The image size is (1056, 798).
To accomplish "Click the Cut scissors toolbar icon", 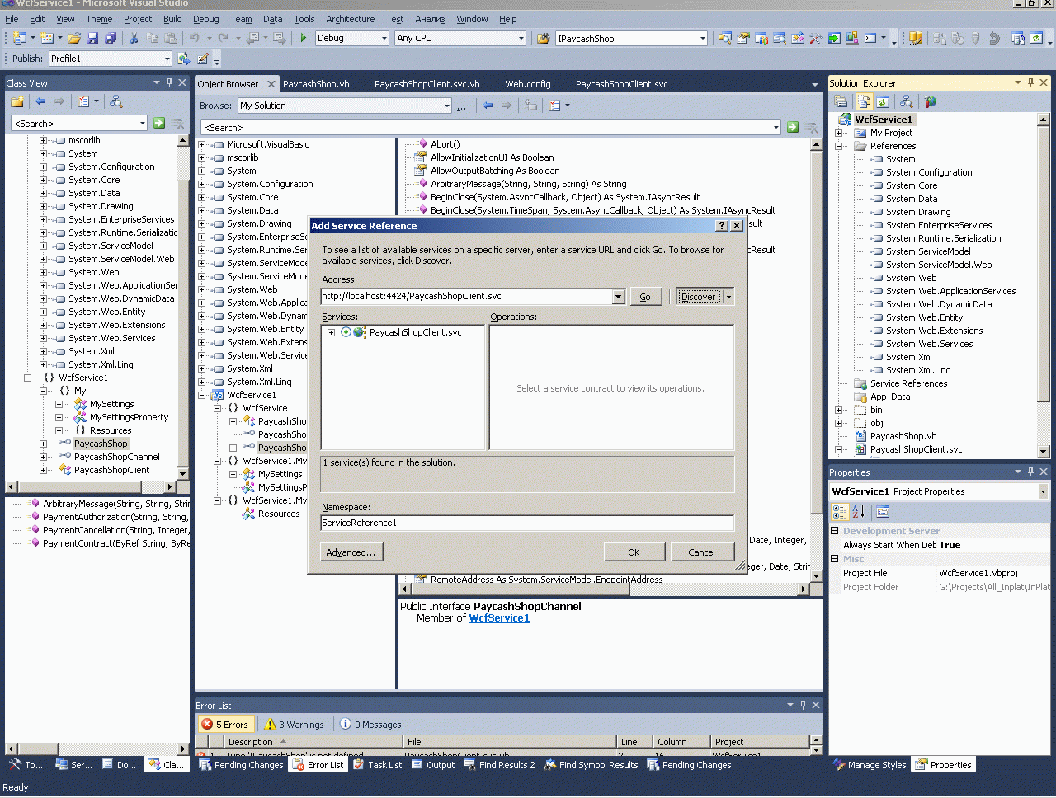I will (133, 38).
